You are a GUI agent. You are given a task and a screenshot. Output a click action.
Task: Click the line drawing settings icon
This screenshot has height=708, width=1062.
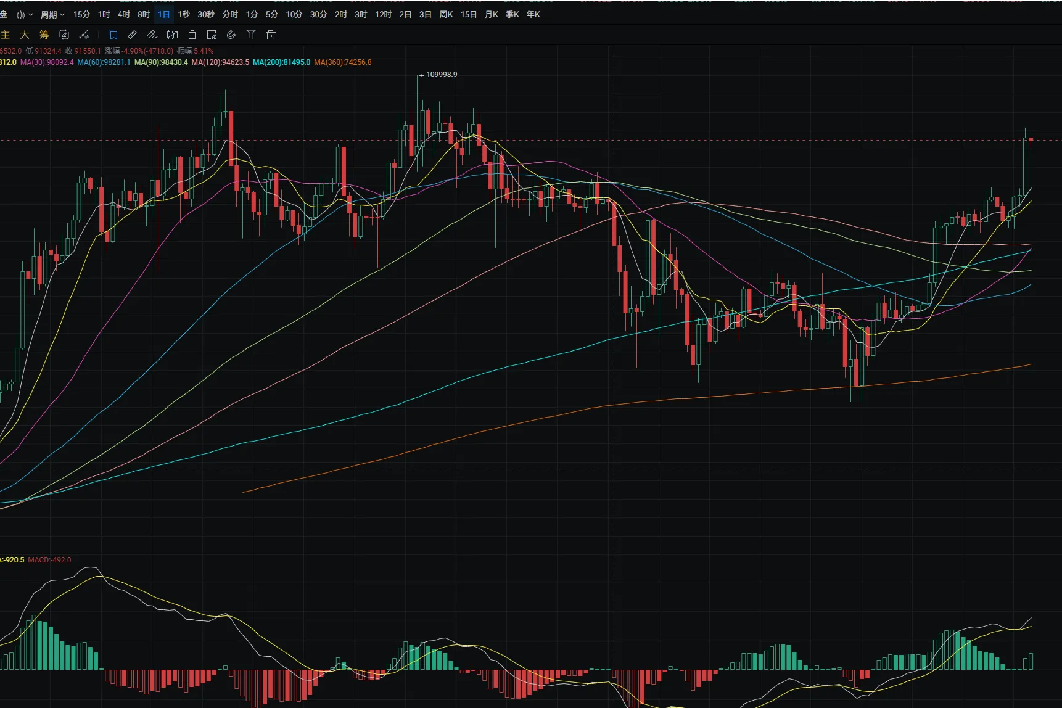(x=84, y=35)
